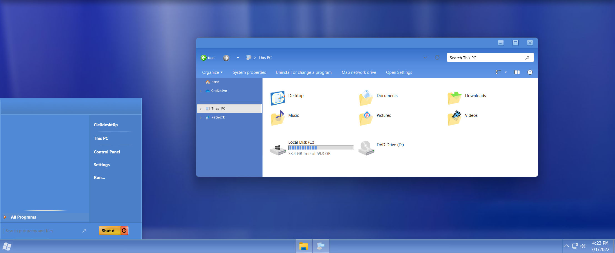The width and height of the screenshot is (615, 253).
Task: Click the Help question mark icon
Action: click(x=530, y=72)
